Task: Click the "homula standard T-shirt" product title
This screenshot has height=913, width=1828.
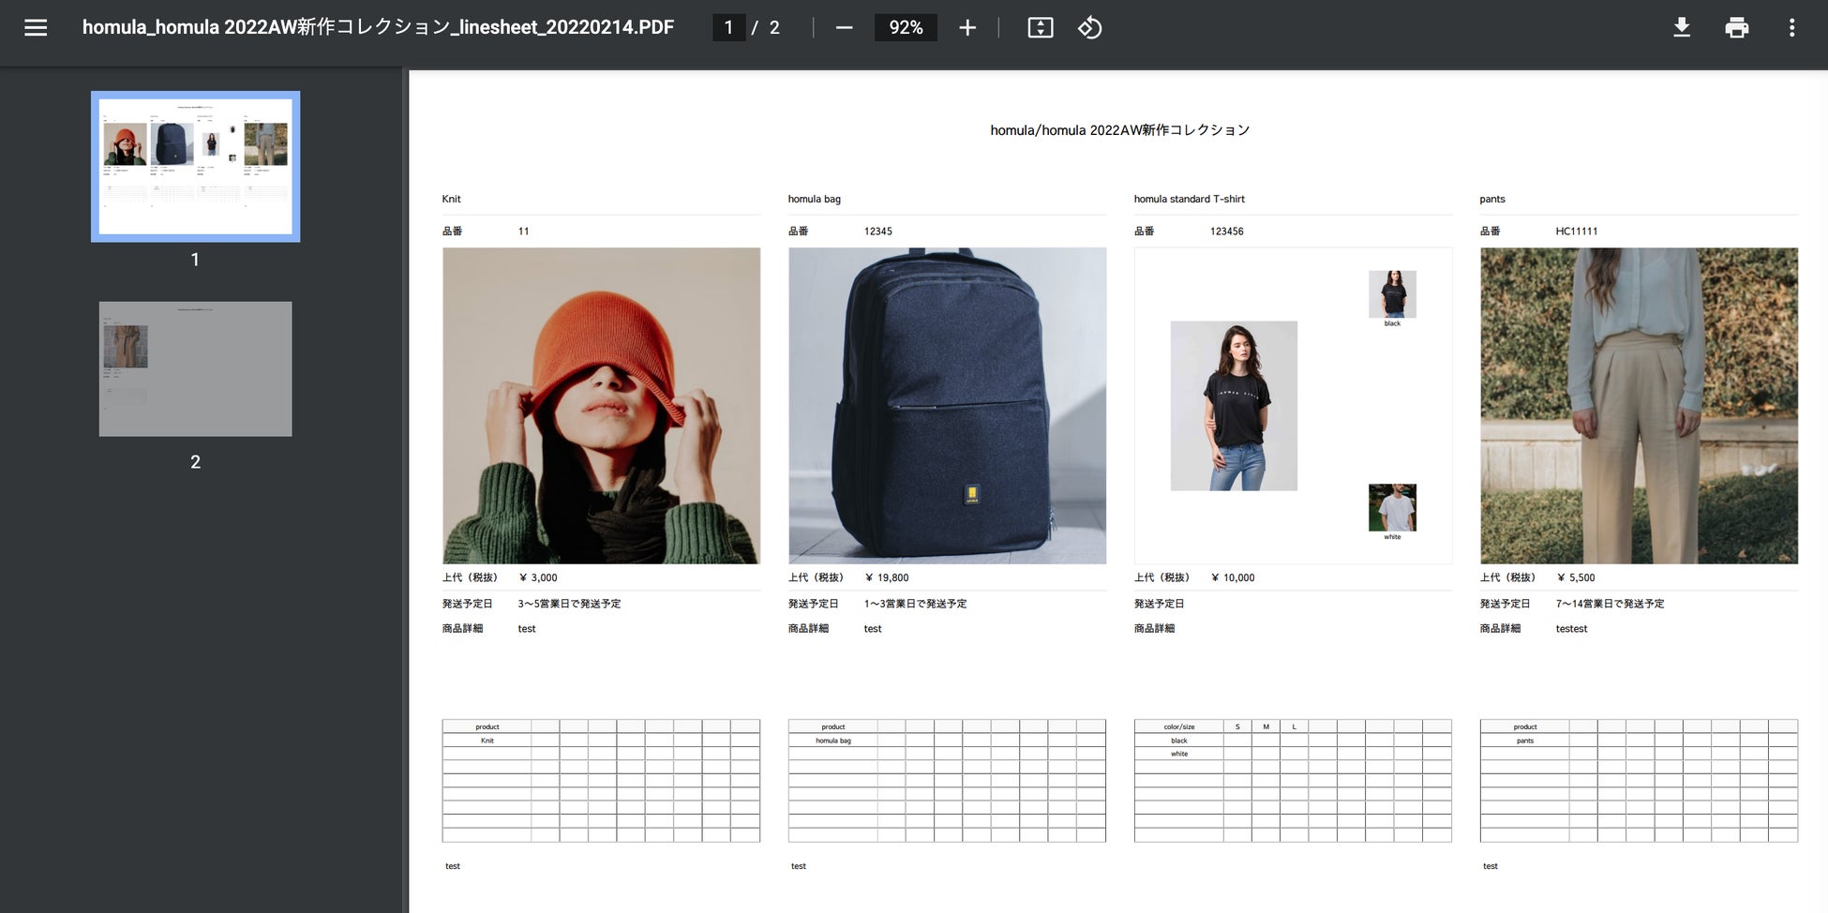Action: click(x=1189, y=199)
